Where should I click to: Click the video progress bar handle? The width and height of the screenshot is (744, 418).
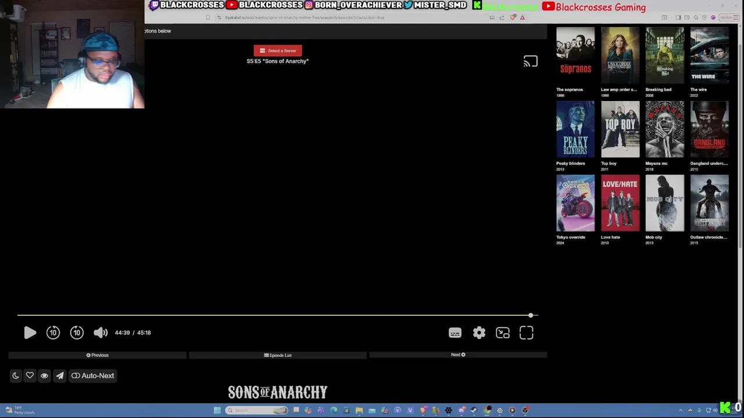[531, 315]
